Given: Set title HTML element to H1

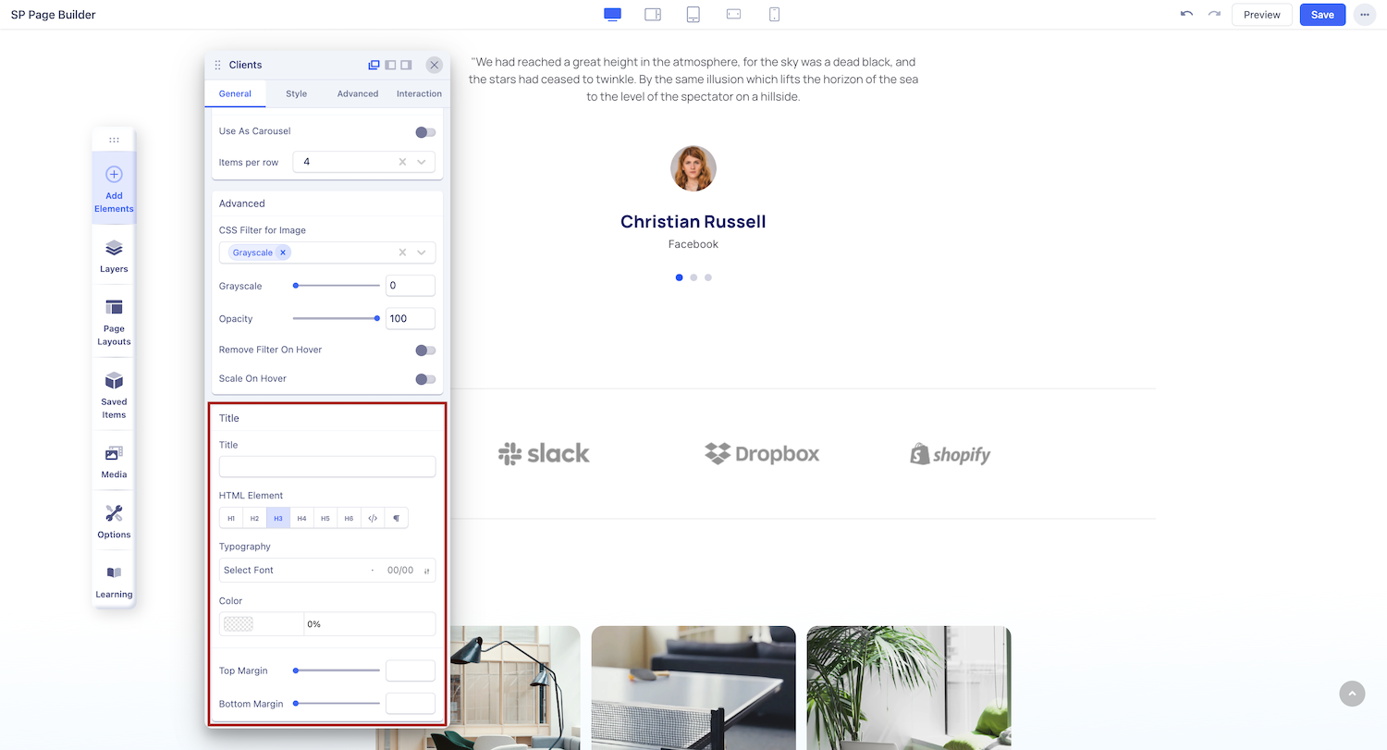Looking at the screenshot, I should [x=231, y=518].
